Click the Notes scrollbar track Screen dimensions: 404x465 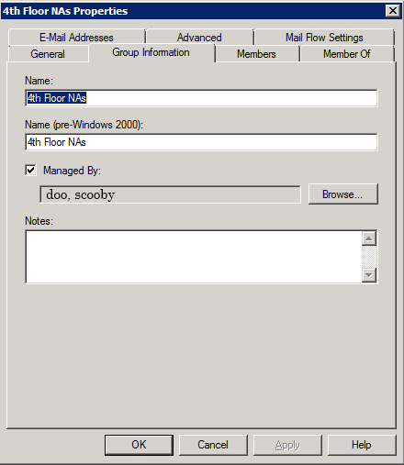click(x=369, y=257)
